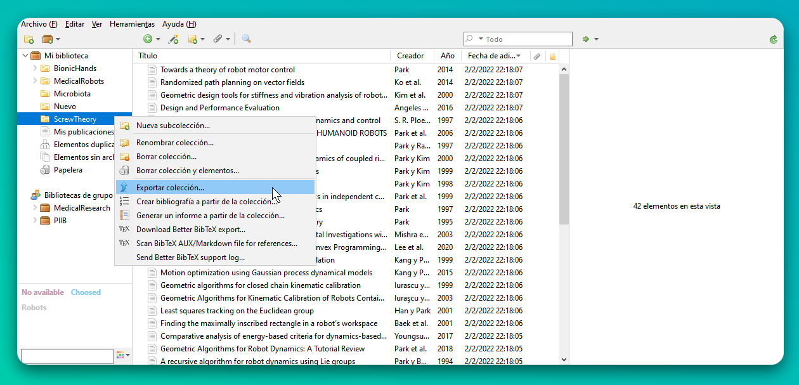This screenshot has width=799, height=385.
Task: Click the green Locate arrow icon
Action: [586, 39]
